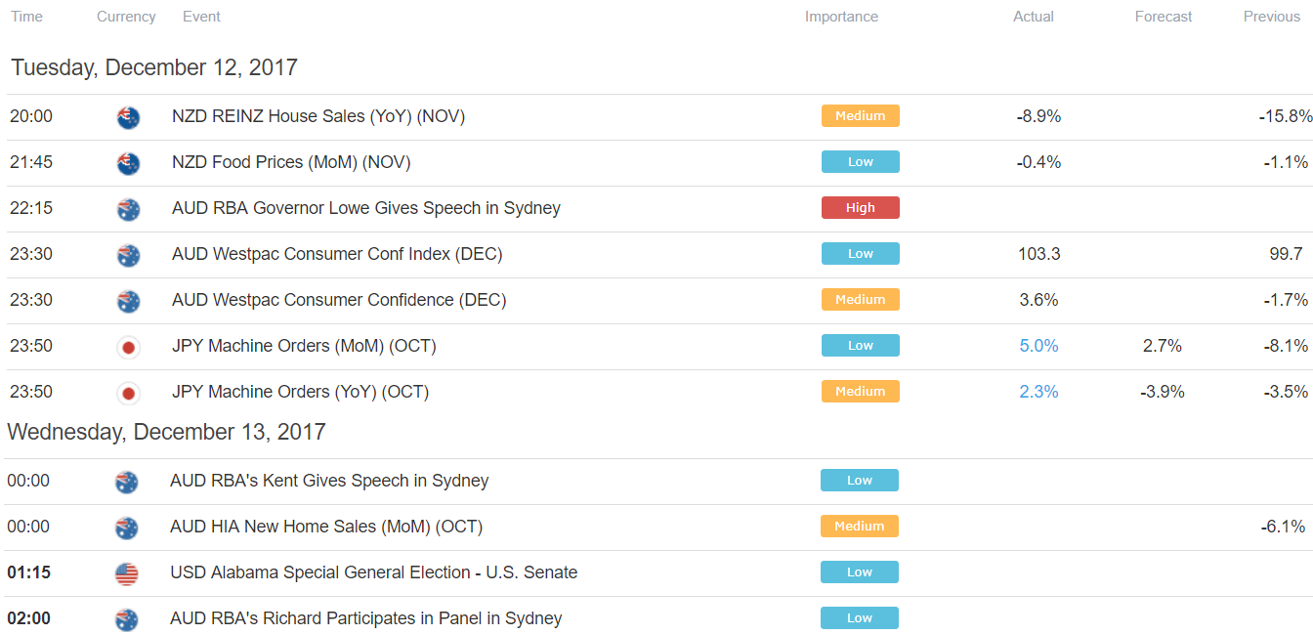Click the Low badge for NZD Food Prices
Viewport: 1313px width, 635px height.
tap(861, 161)
